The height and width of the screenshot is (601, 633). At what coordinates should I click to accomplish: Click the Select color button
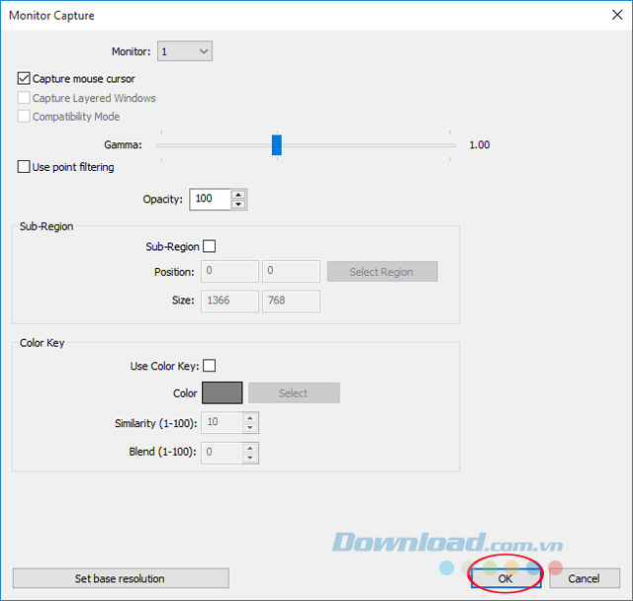click(x=294, y=393)
